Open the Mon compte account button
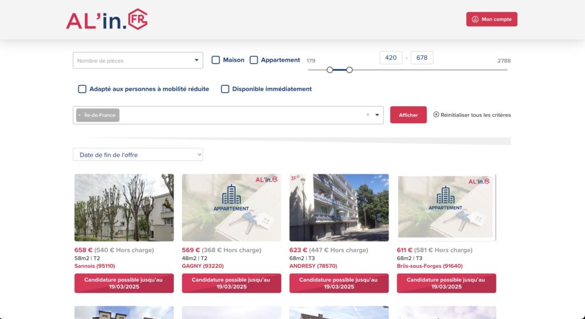The width and height of the screenshot is (585, 319). click(491, 19)
